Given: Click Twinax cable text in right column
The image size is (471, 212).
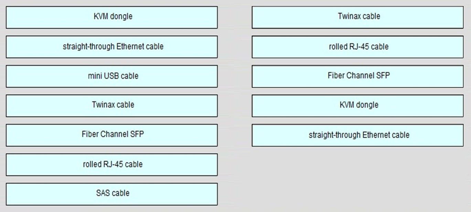Looking at the screenshot, I should click(359, 16).
